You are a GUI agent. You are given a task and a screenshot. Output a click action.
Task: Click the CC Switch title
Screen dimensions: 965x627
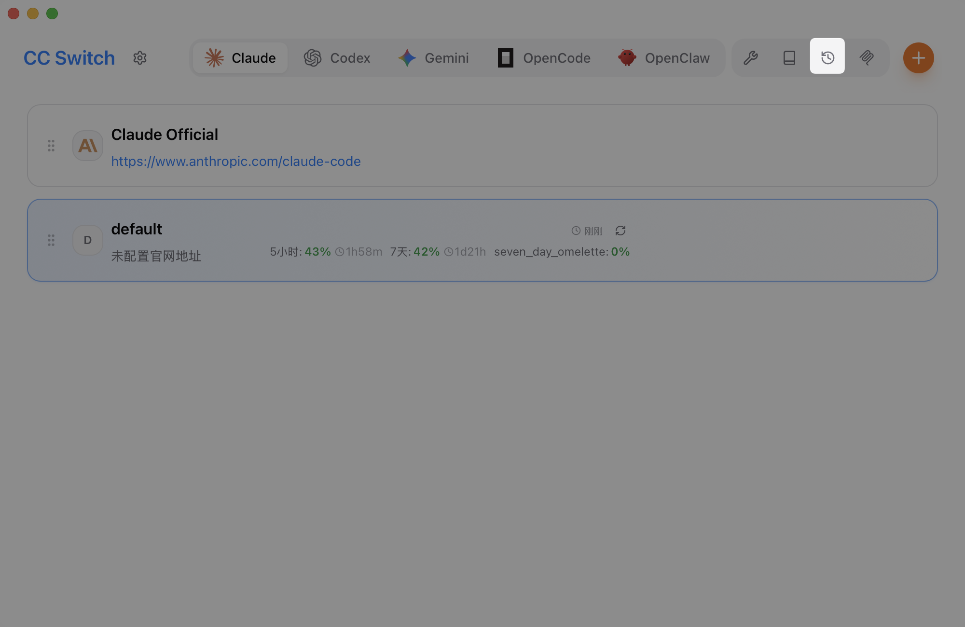[69, 58]
